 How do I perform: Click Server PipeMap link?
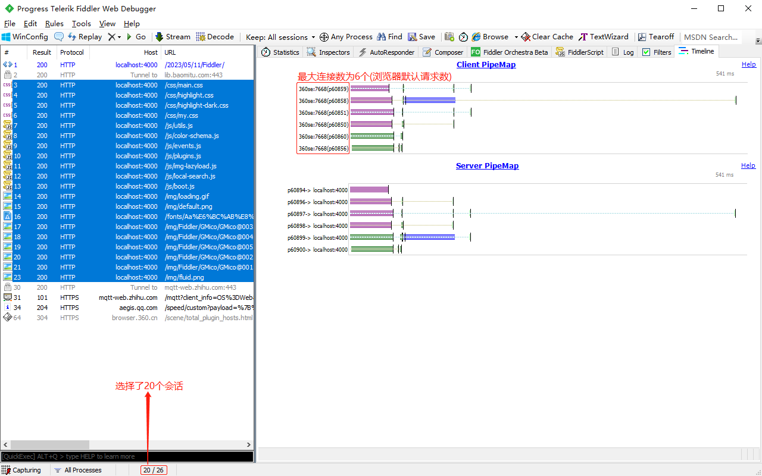click(487, 165)
